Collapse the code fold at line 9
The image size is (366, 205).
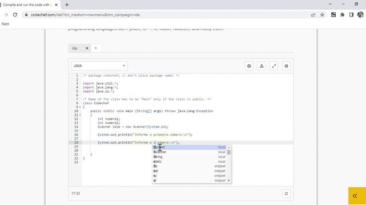coord(80,107)
